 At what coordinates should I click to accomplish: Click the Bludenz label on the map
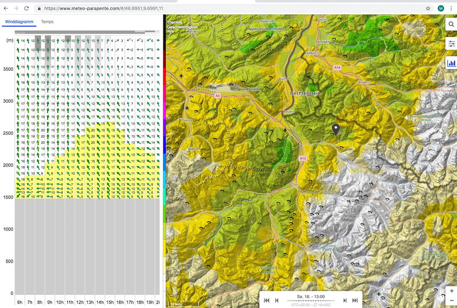click(364, 82)
